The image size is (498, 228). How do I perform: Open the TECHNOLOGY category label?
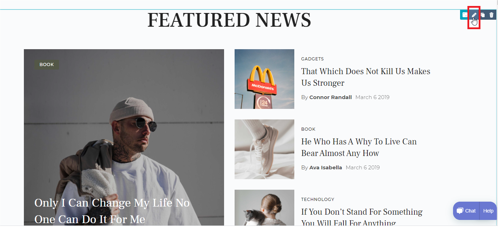pyautogui.click(x=318, y=200)
